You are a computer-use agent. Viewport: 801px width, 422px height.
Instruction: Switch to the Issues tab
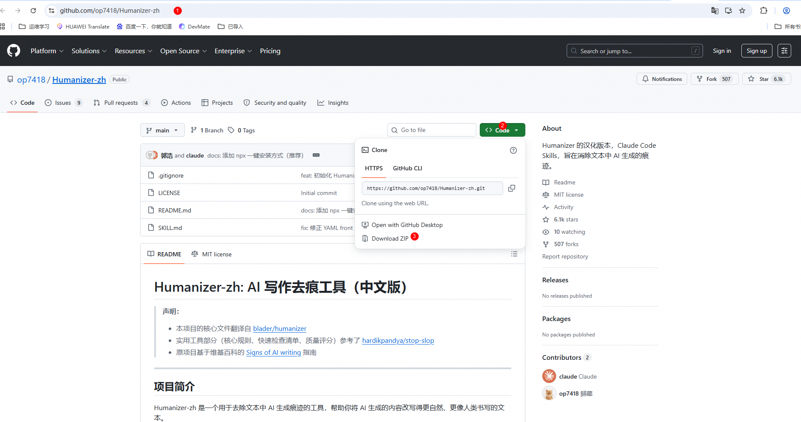[63, 103]
